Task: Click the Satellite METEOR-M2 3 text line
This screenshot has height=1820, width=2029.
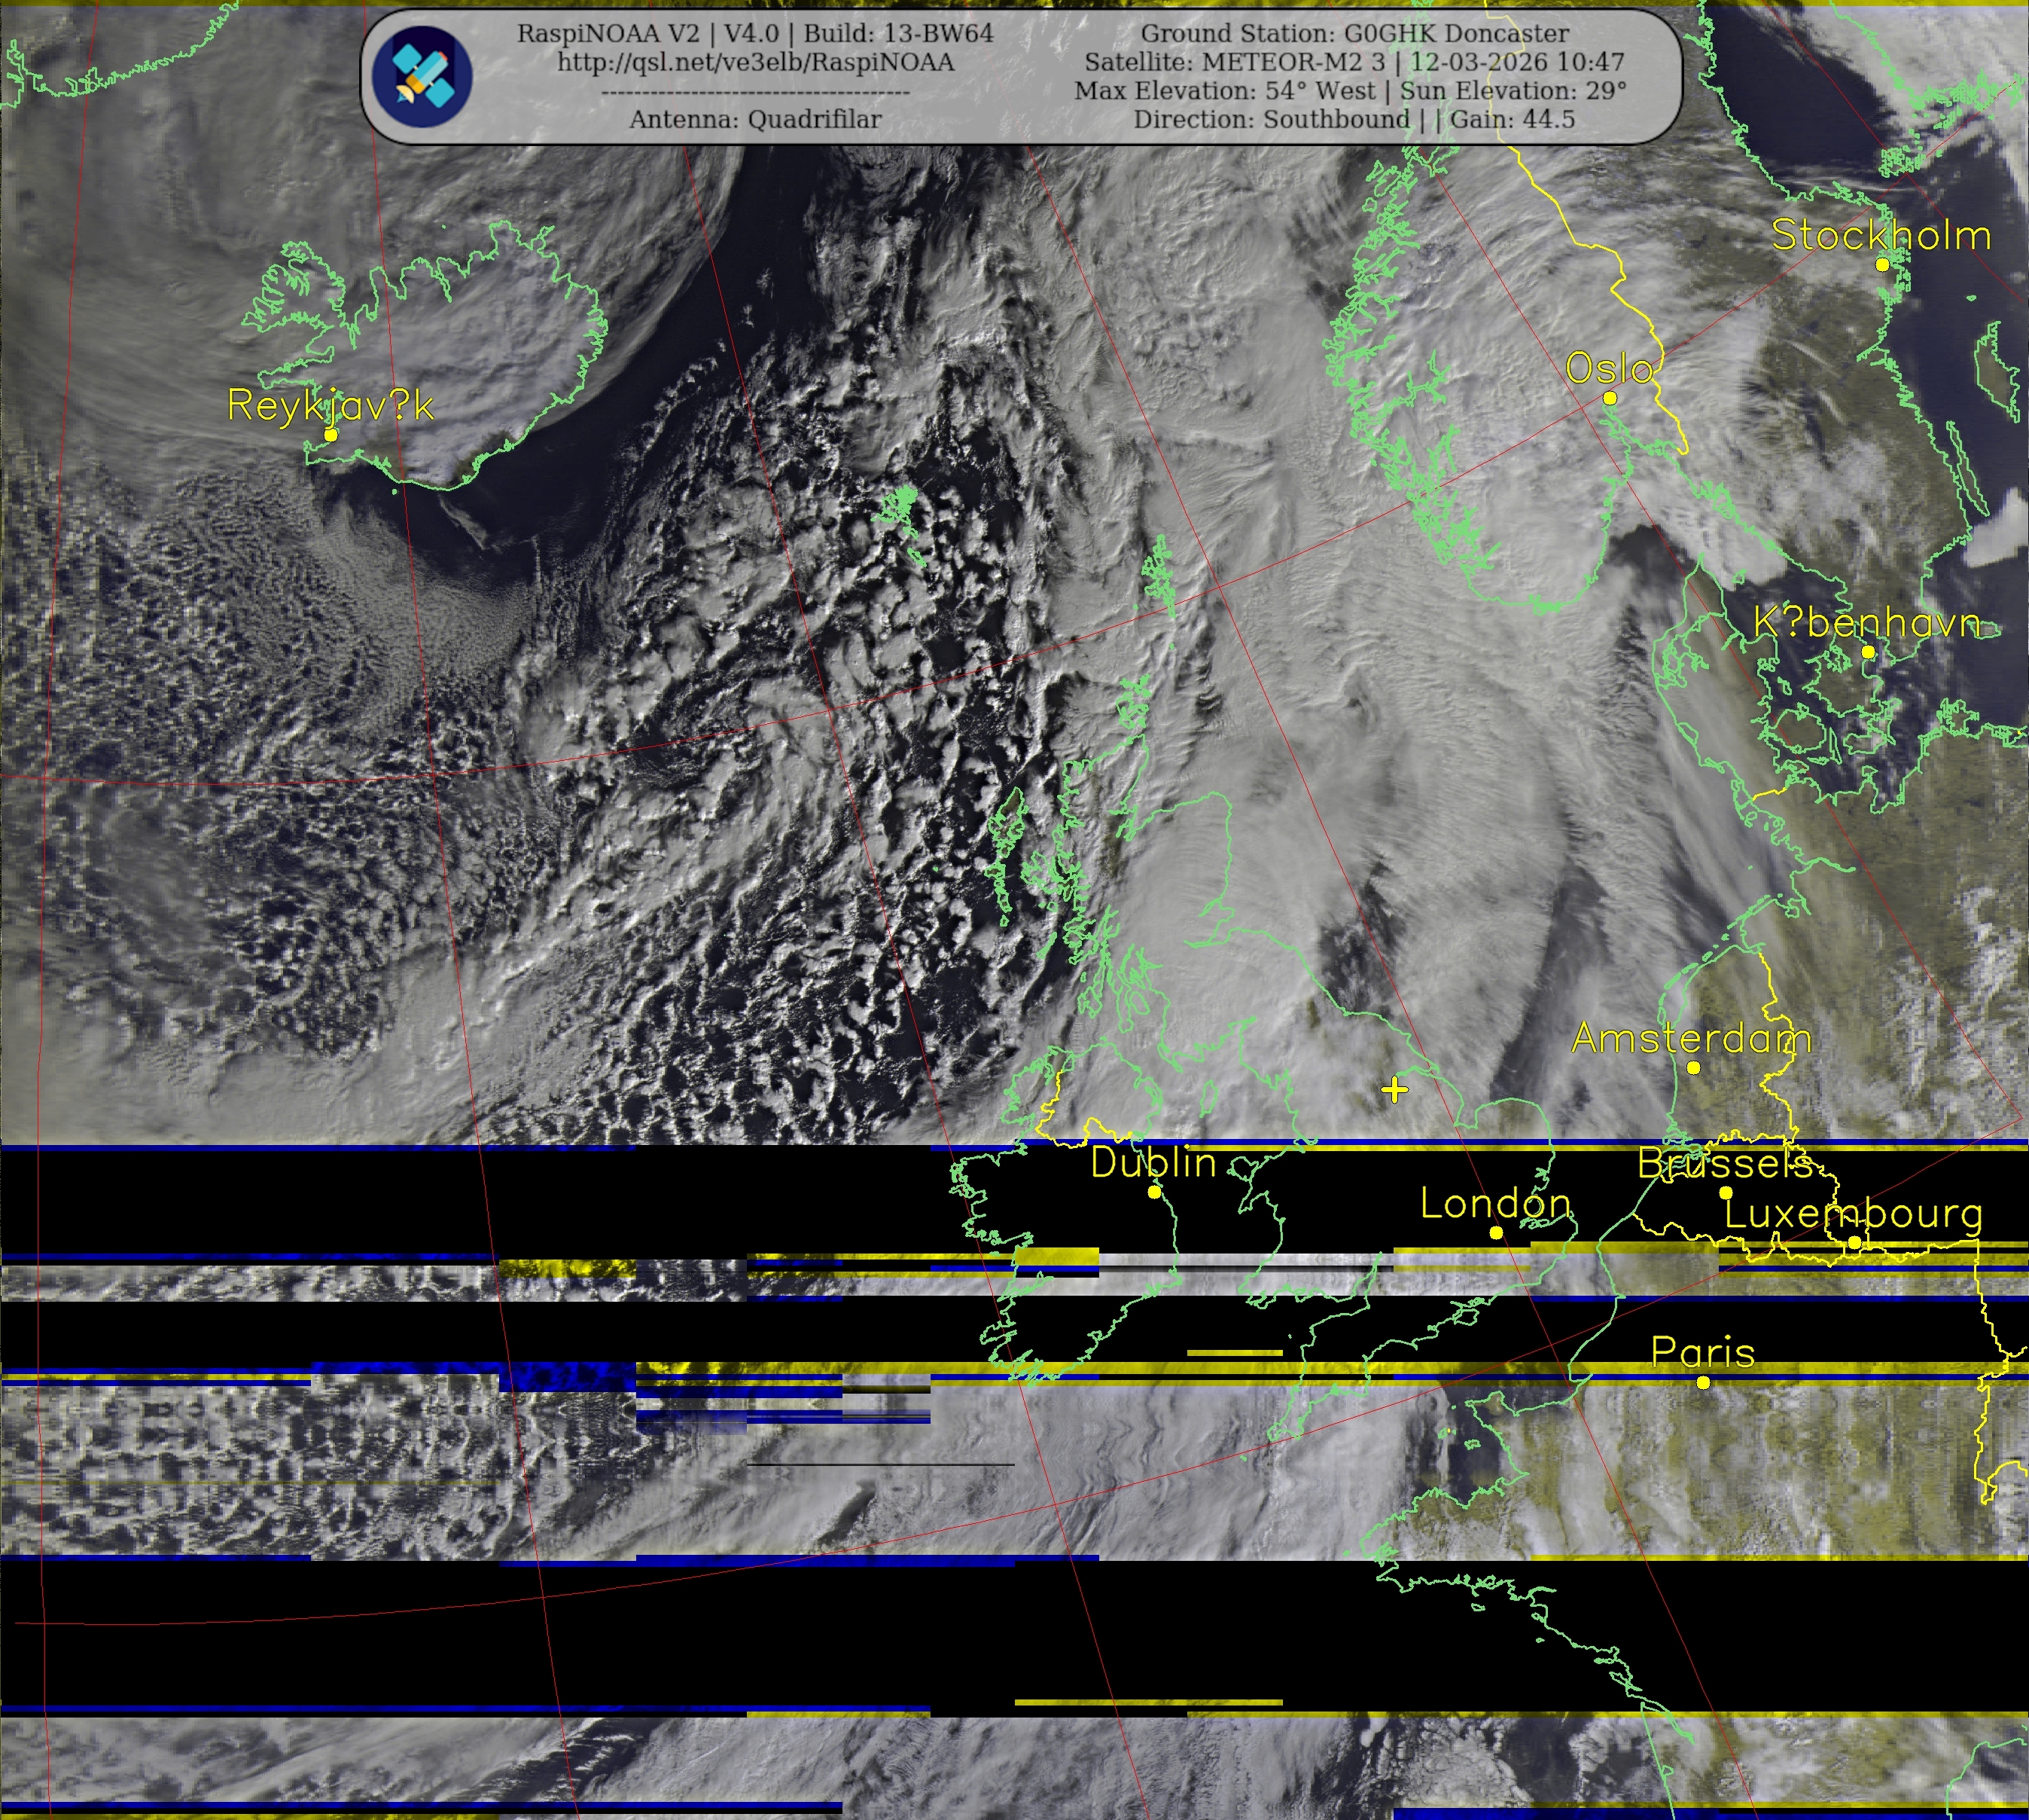Action: (1354, 62)
